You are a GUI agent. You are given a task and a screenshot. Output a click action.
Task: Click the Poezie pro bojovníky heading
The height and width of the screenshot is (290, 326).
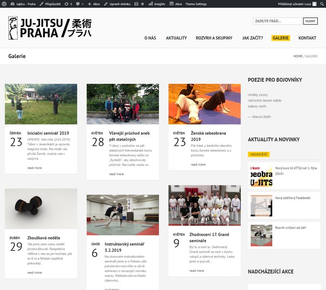pos(275,80)
